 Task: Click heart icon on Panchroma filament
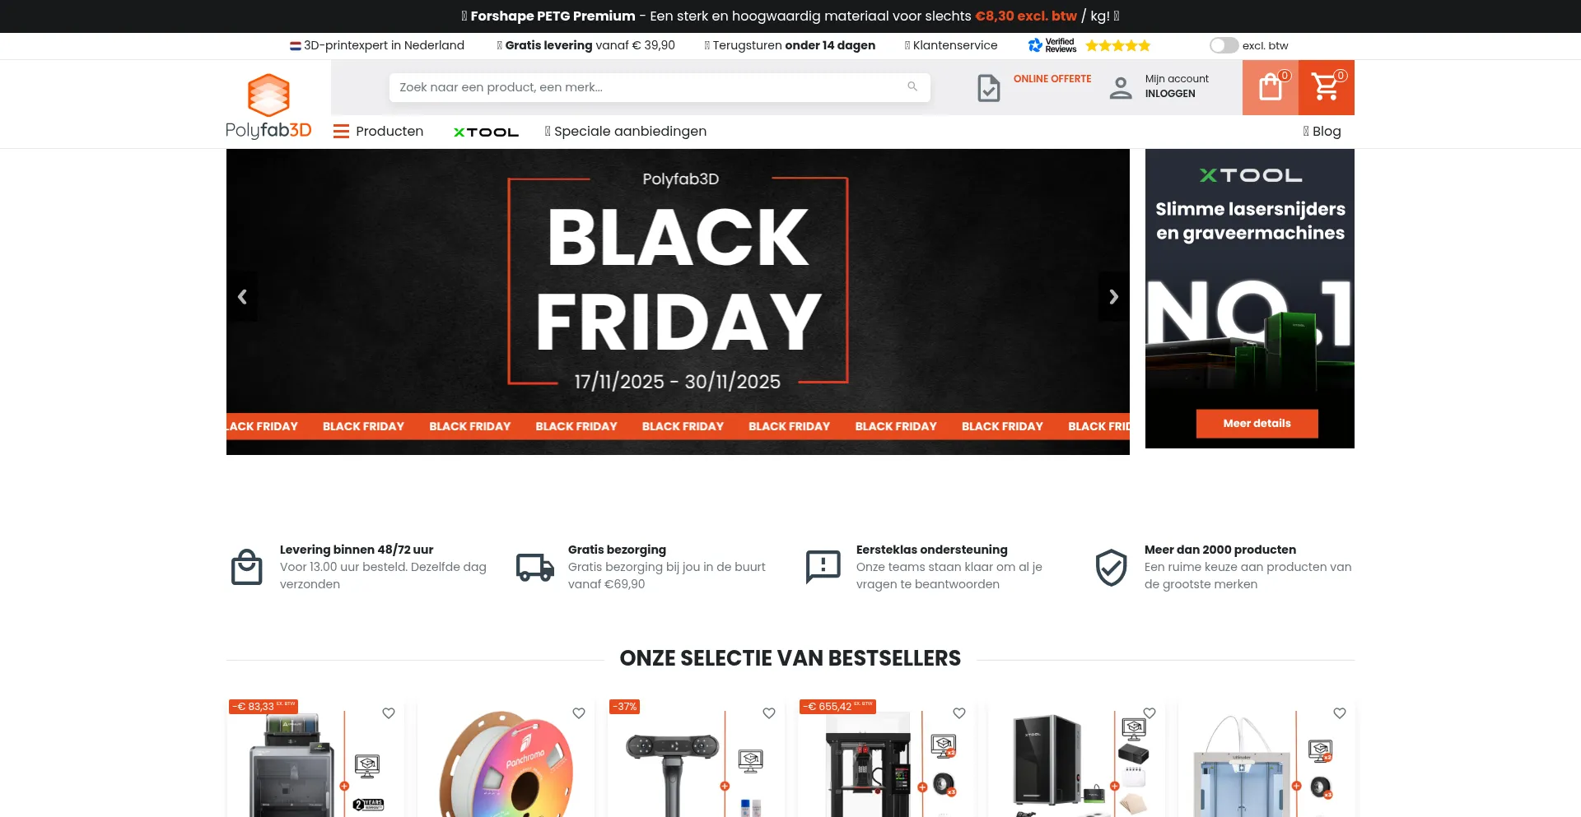click(579, 713)
